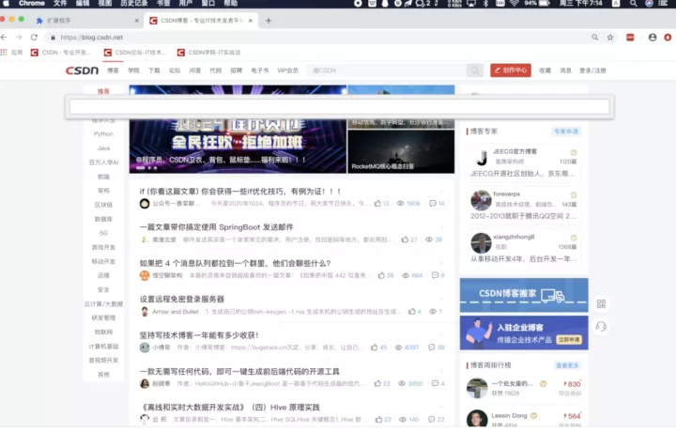Open 收藏 in the header
This screenshot has height=433, width=676.
(x=545, y=70)
